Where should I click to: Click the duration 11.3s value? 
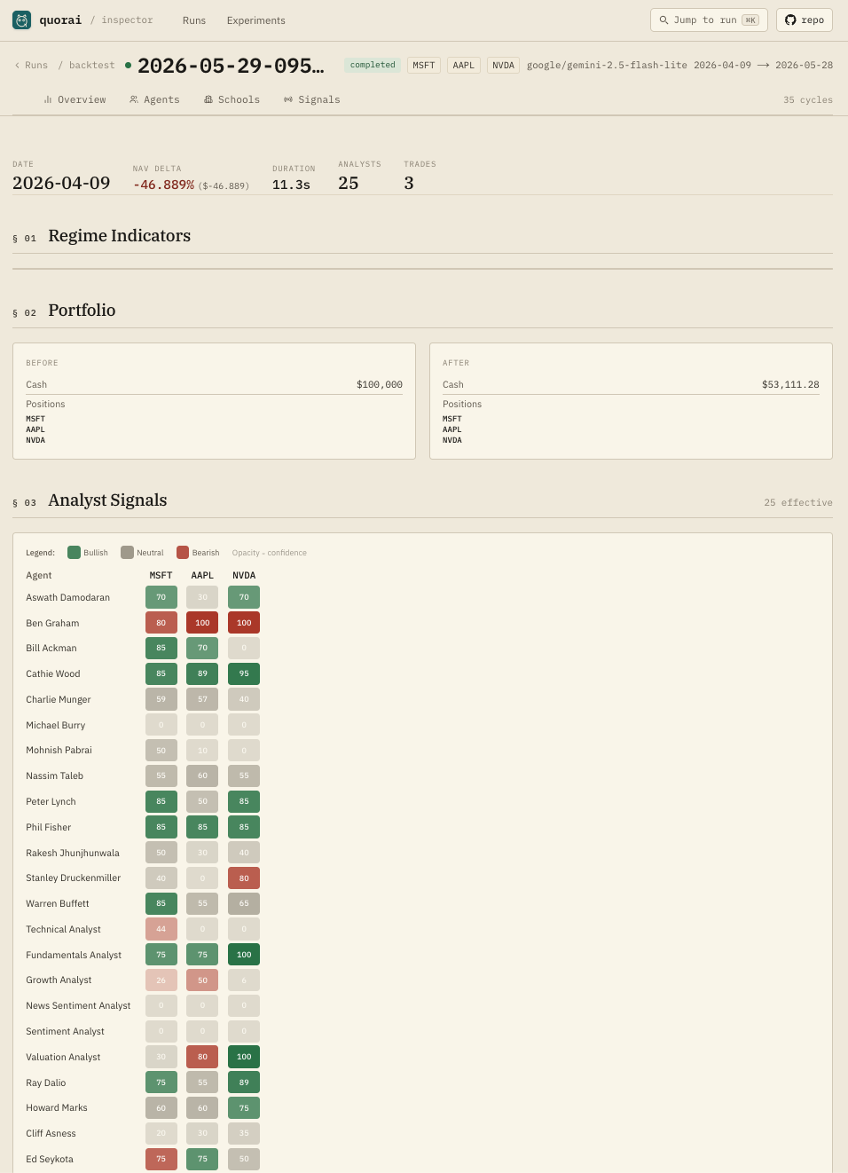[x=291, y=185]
